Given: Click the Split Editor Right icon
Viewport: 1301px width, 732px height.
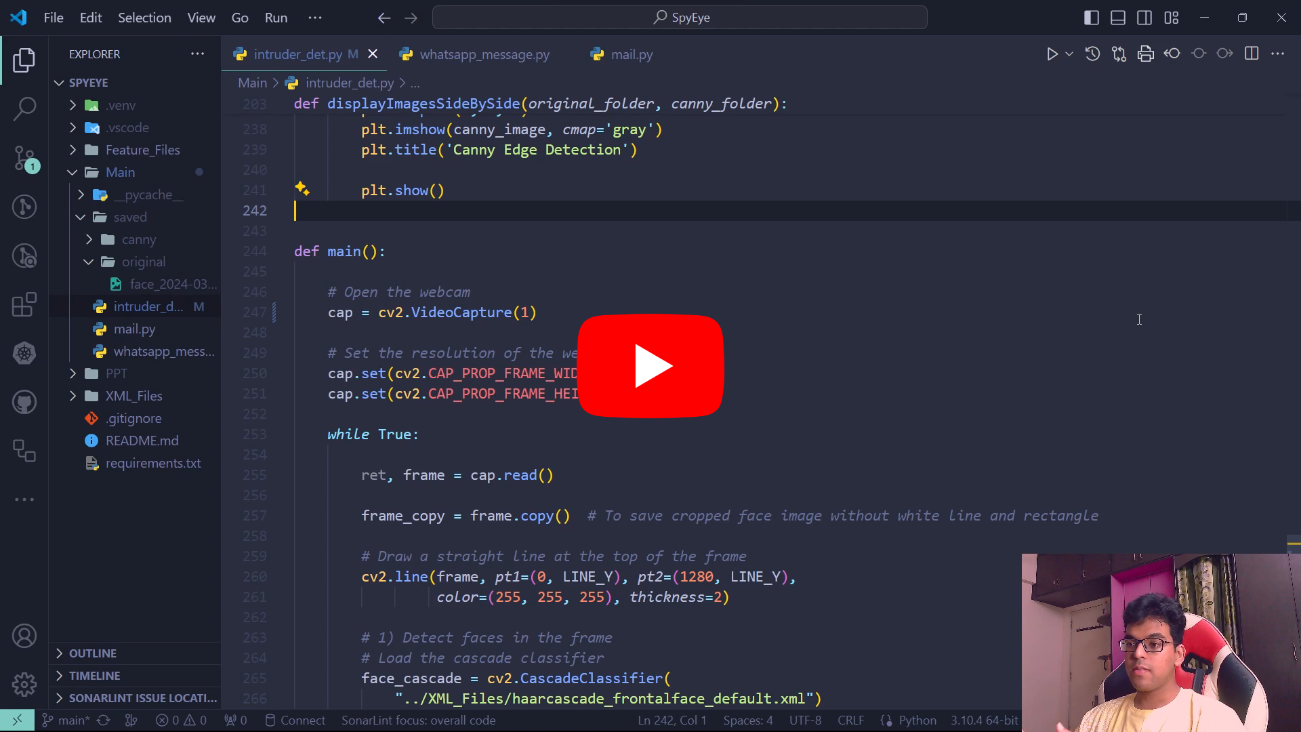Looking at the screenshot, I should point(1252,54).
